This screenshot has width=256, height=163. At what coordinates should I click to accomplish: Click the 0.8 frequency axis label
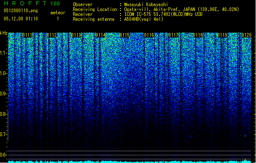pyautogui.click(x=3, y=114)
